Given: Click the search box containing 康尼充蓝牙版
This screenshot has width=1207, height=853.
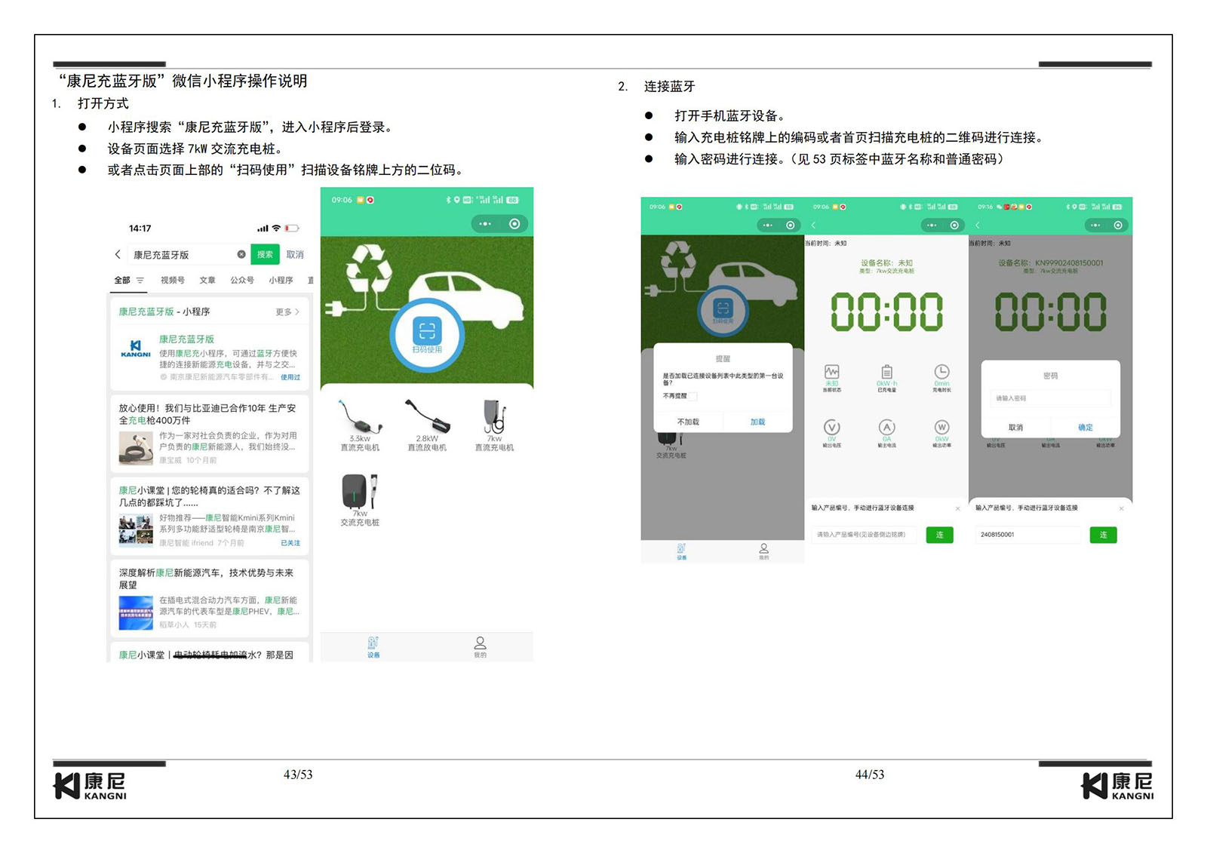Looking at the screenshot, I should click(189, 255).
